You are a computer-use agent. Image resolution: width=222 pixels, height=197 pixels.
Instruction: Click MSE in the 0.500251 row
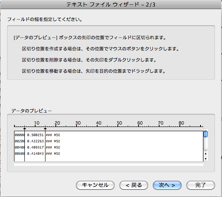click(57, 135)
